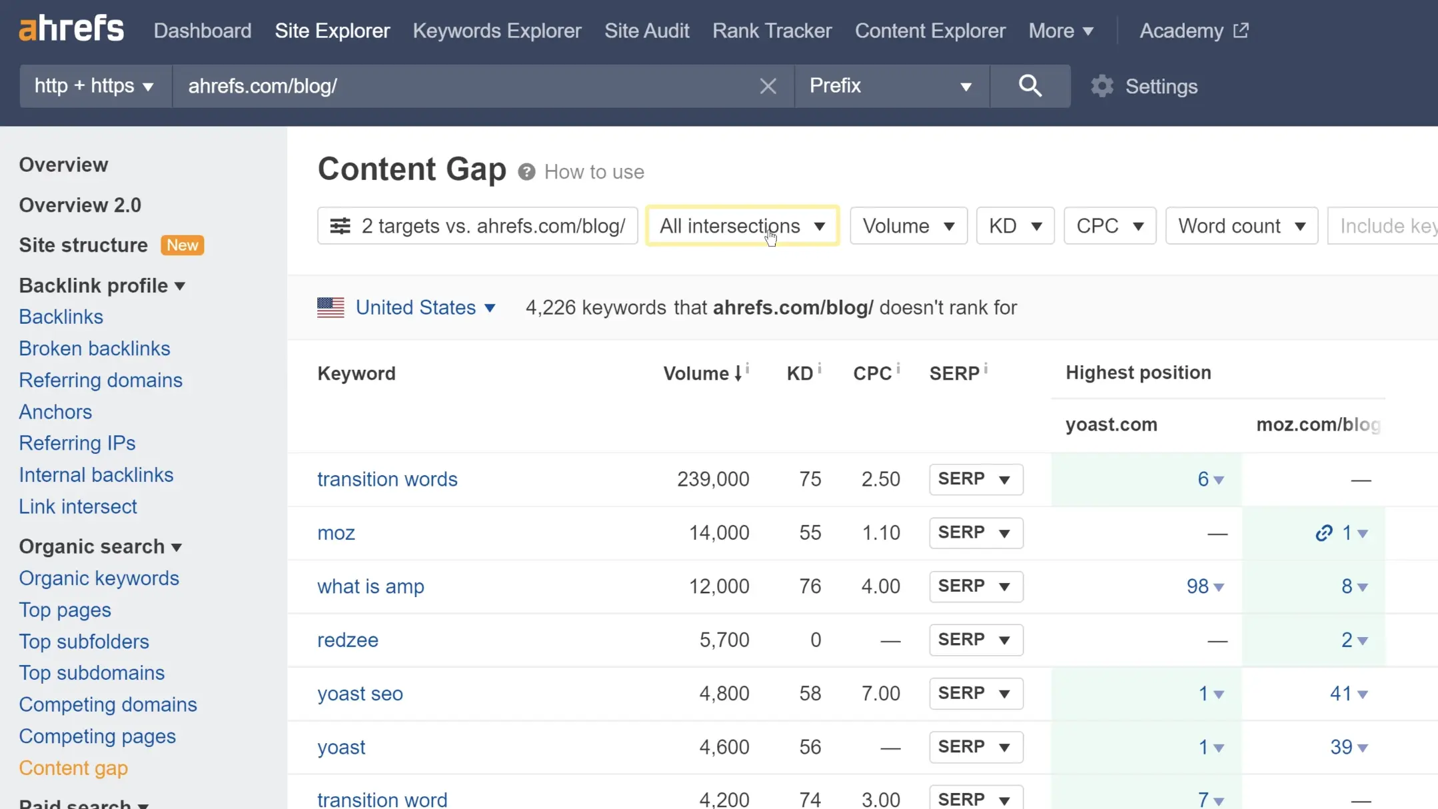Go to Dashboard tab
1438x809 pixels.
pos(203,31)
